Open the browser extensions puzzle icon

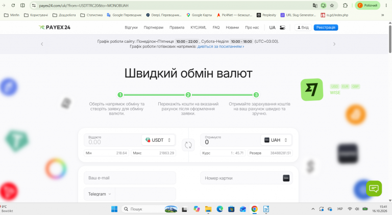(345, 6)
